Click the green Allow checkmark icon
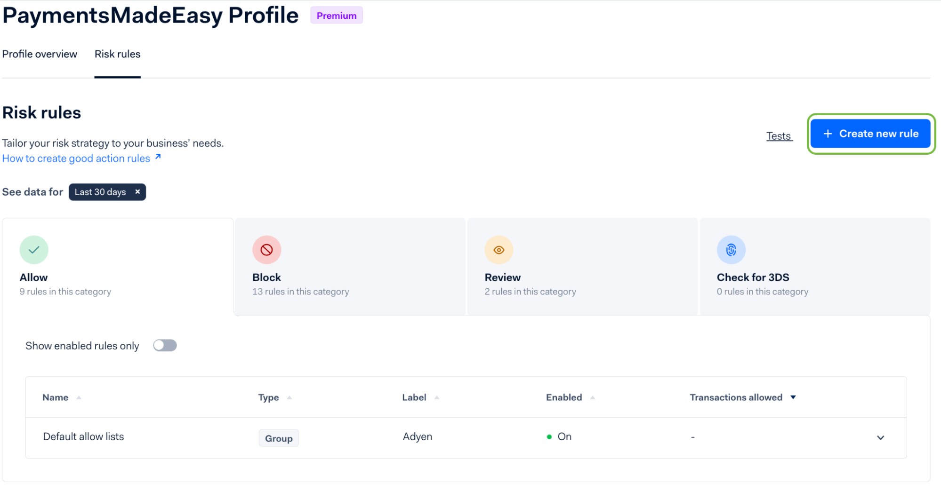Viewport: 941px width, 491px height. [34, 250]
